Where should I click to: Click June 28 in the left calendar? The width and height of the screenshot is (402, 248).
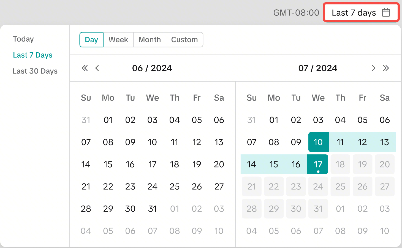[86, 209]
